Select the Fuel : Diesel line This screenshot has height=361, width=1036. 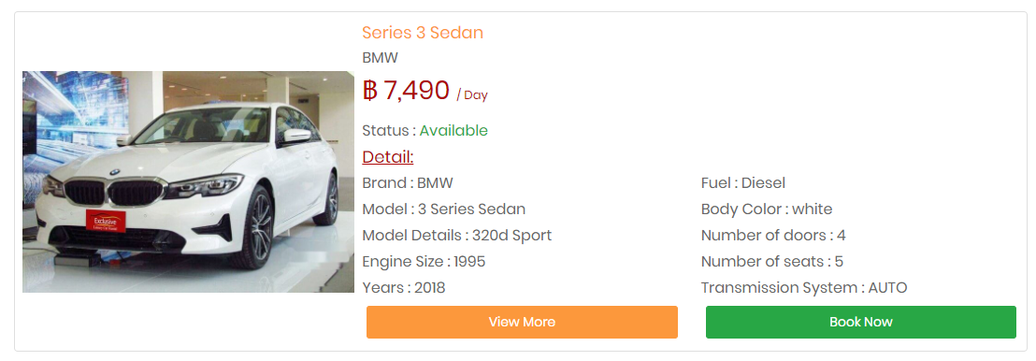(743, 183)
